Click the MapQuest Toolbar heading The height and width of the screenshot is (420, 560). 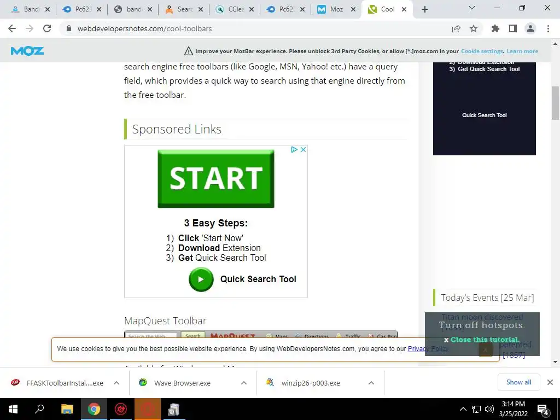pyautogui.click(x=165, y=320)
